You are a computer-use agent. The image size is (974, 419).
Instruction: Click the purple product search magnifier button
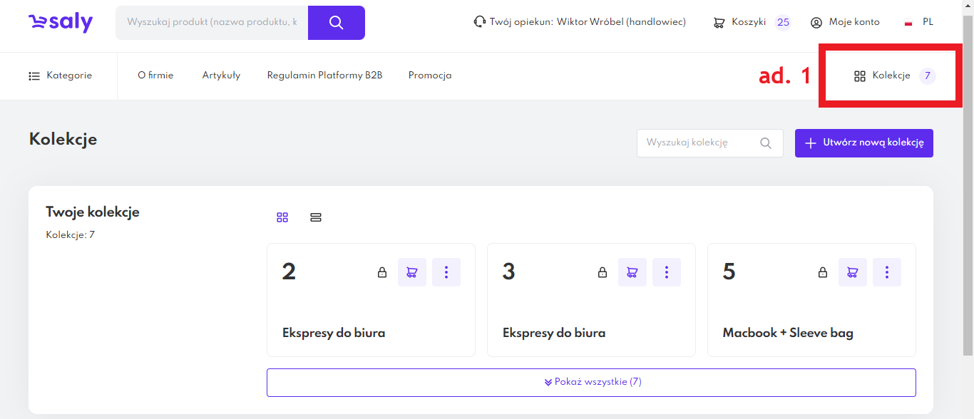337,23
